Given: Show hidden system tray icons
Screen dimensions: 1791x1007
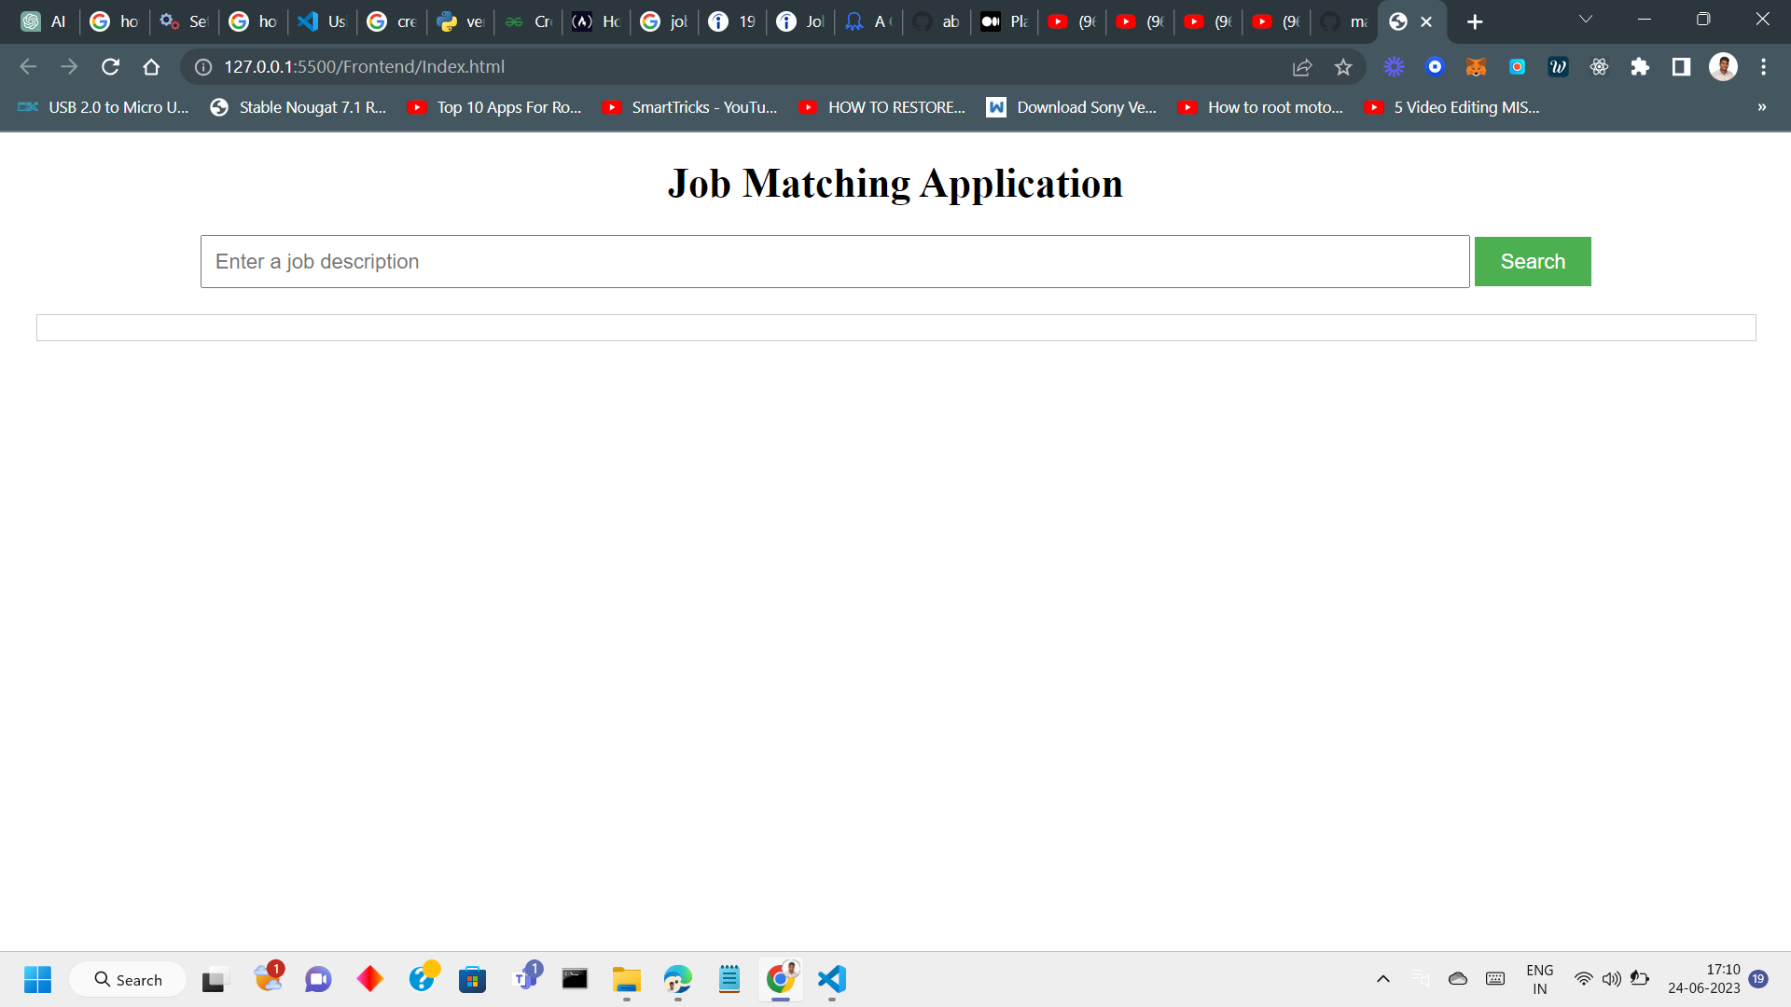Looking at the screenshot, I should click(x=1384, y=979).
